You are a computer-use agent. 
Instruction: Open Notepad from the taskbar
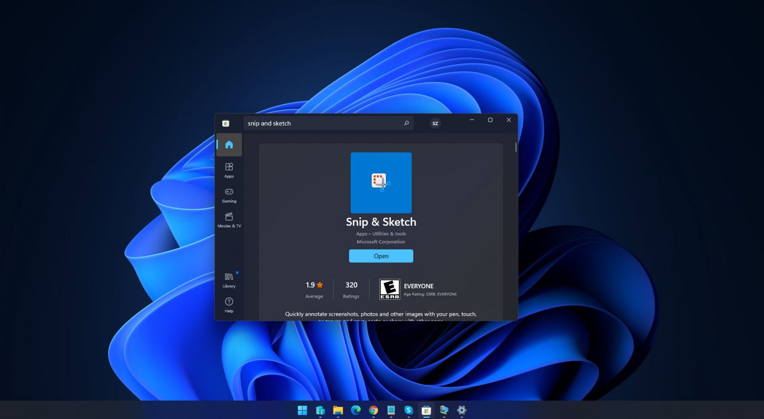pos(390,411)
